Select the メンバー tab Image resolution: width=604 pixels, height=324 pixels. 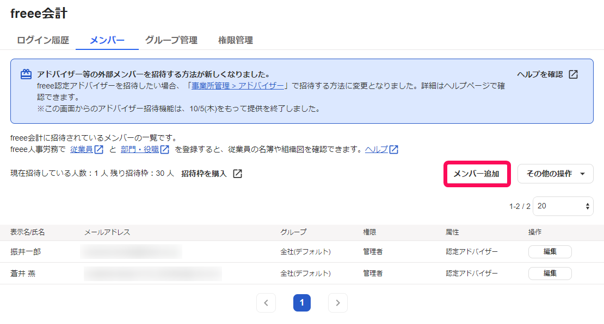(x=107, y=40)
